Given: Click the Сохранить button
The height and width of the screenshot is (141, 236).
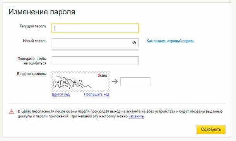Looking at the screenshot, I should tap(211, 129).
